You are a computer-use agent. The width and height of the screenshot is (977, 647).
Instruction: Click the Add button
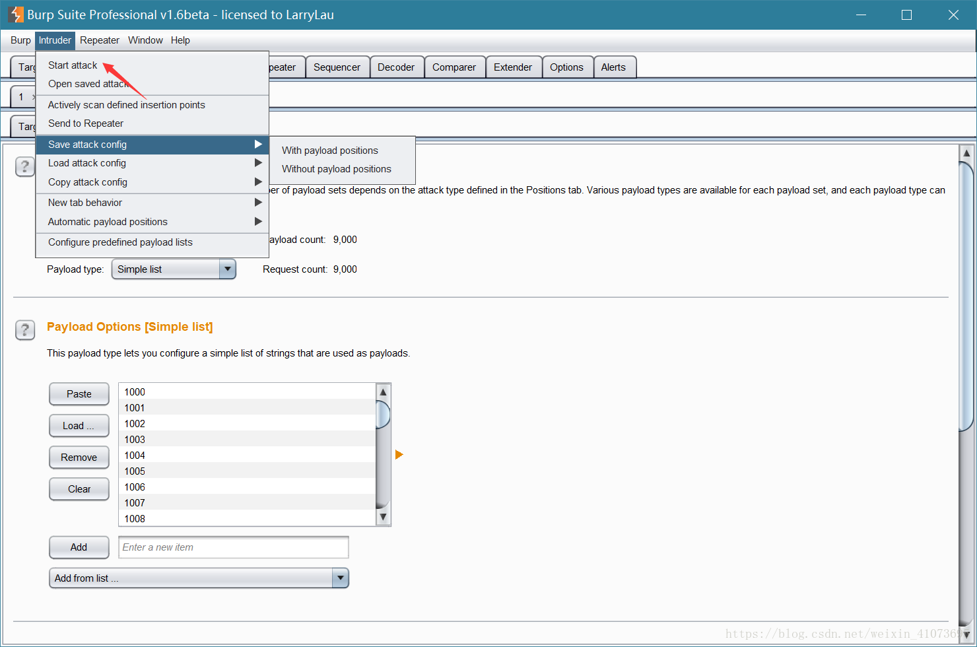79,547
